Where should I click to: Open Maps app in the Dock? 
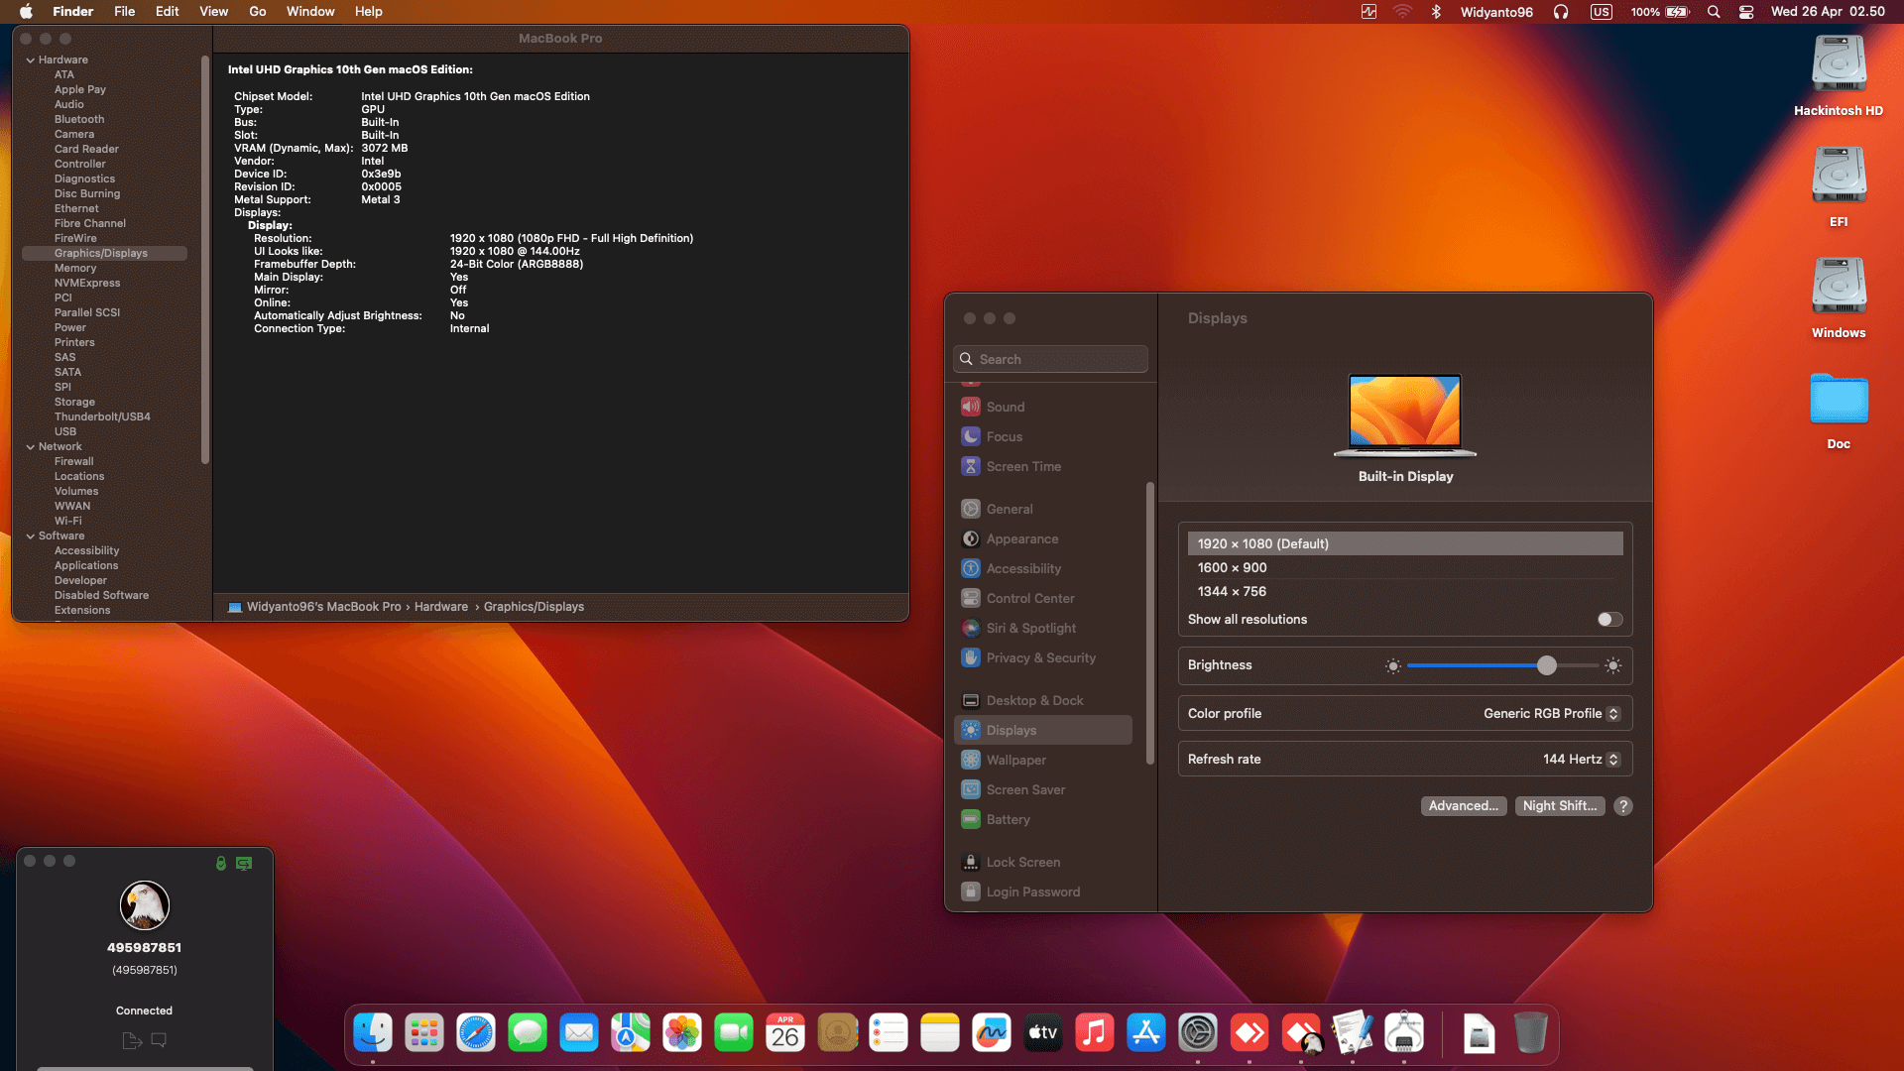coord(631,1033)
